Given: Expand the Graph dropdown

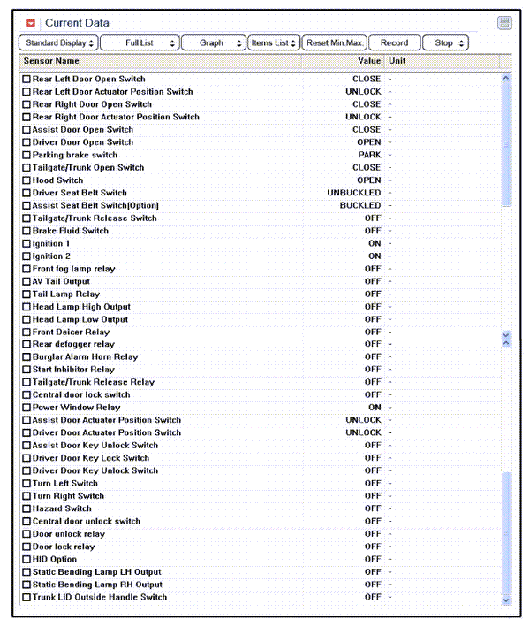Looking at the screenshot, I should click(213, 42).
